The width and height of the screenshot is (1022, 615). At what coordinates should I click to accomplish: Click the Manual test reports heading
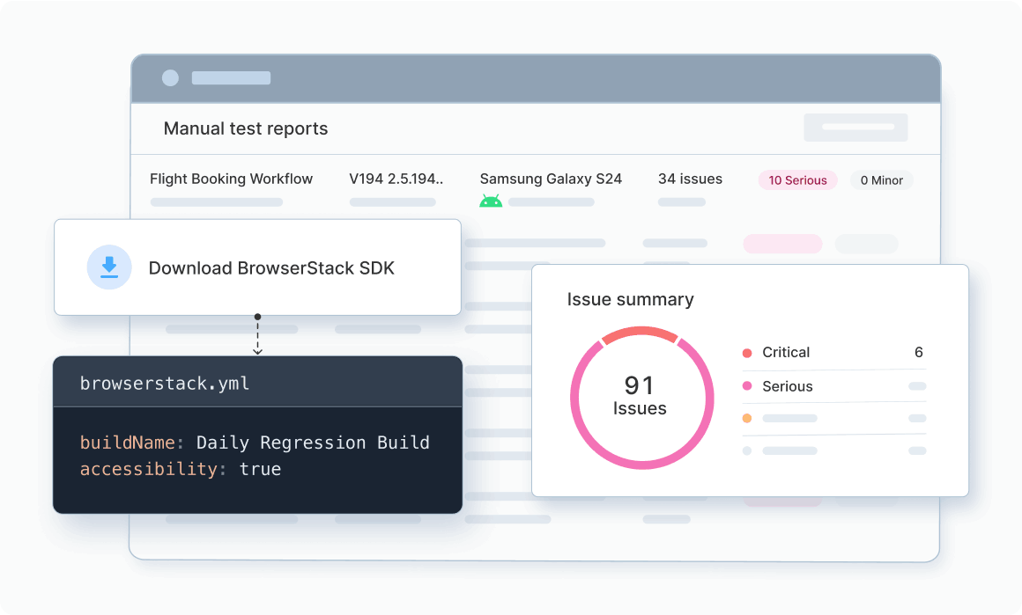click(245, 128)
